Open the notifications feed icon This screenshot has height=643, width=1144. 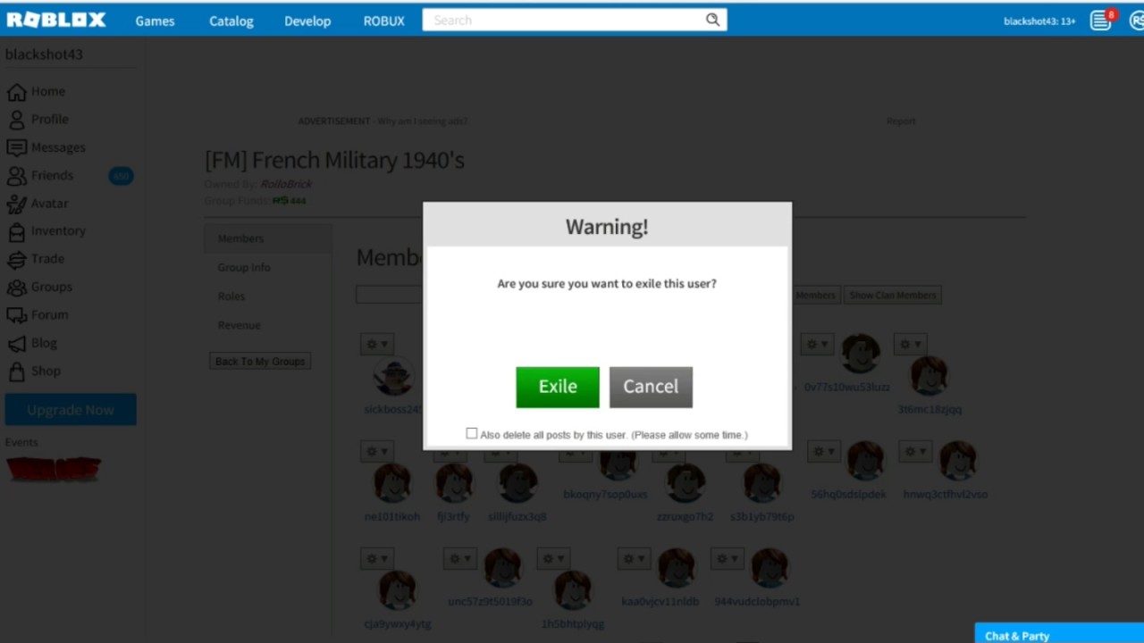tap(1100, 21)
